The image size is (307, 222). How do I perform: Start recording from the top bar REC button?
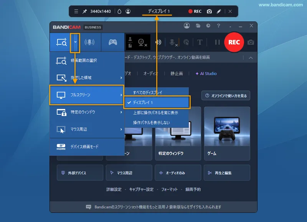195,11
